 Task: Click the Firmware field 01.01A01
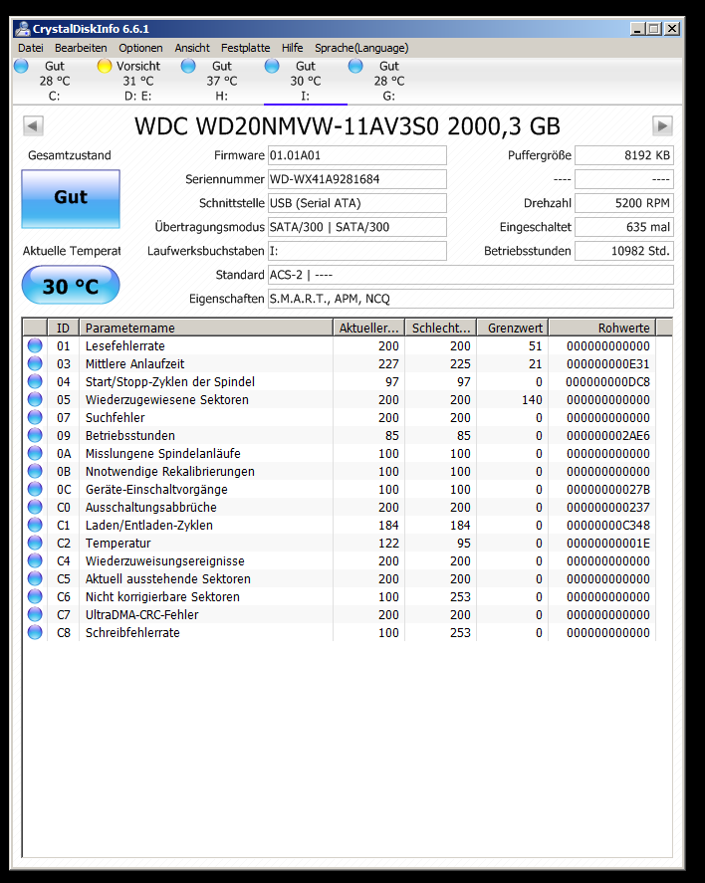(x=357, y=155)
